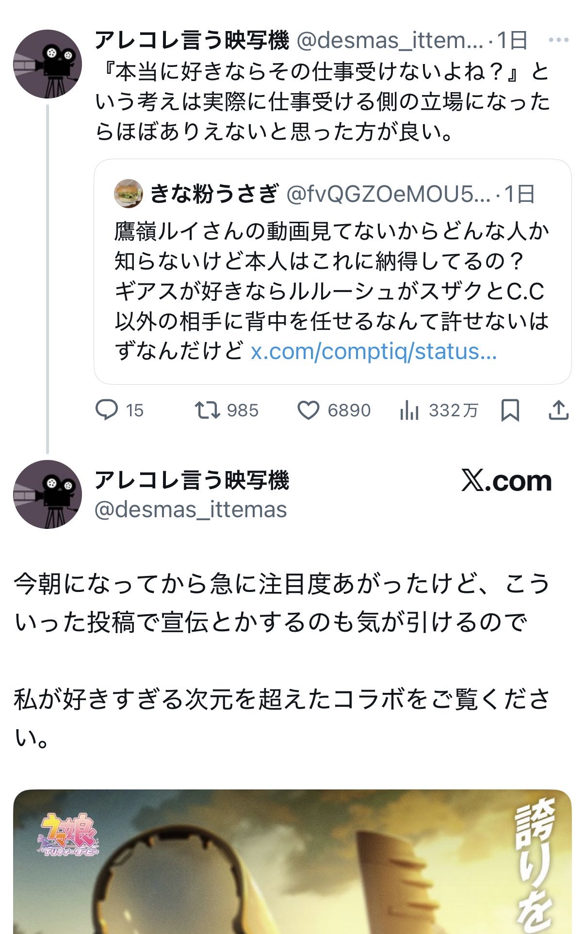Tap the film projector avatar on top post
585x934 pixels.
pos(47,64)
